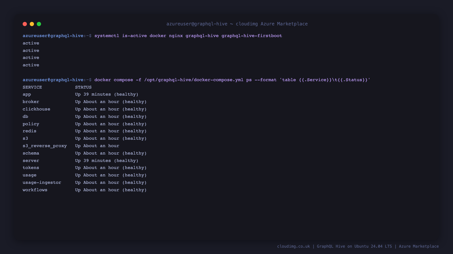Click the status of the clickhouse service
The width and height of the screenshot is (453, 254).
(x=111, y=109)
